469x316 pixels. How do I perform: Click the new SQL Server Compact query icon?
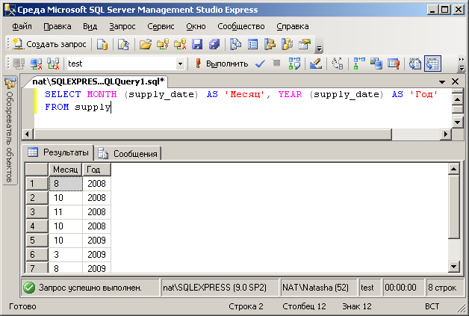point(123,44)
